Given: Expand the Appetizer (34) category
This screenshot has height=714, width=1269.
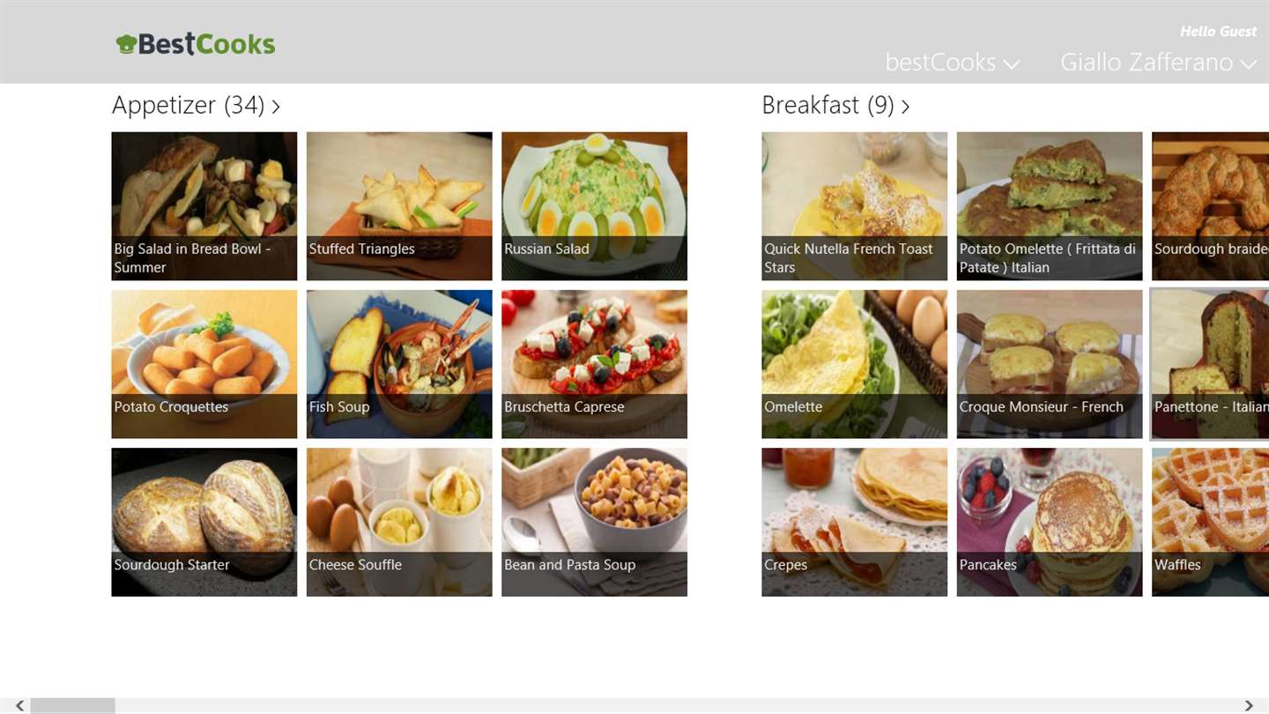Looking at the screenshot, I should click(196, 106).
